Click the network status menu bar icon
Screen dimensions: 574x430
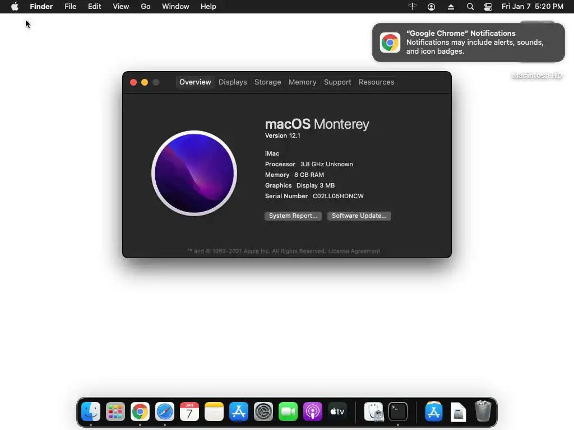point(413,7)
